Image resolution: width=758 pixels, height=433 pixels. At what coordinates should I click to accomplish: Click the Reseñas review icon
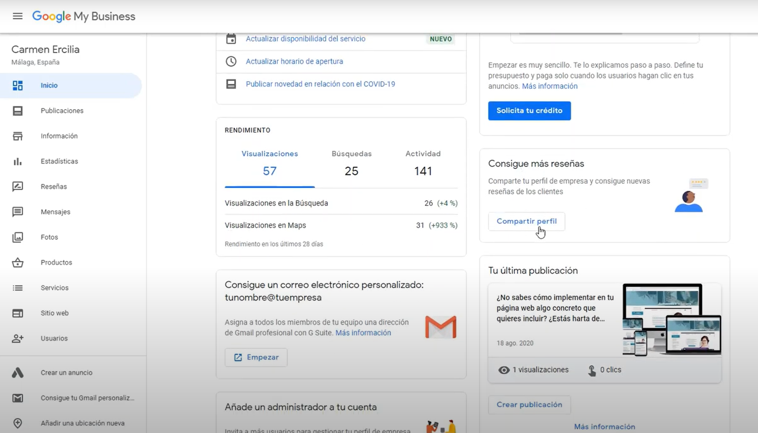pos(18,187)
